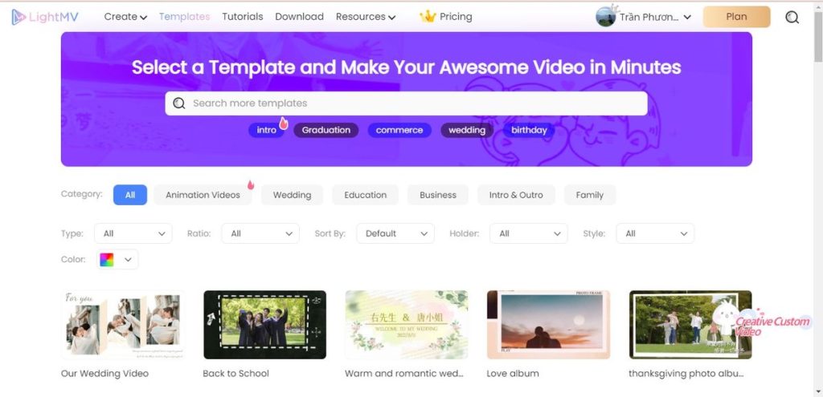Open the thanksgiving photo album thumbnail
Screen dimensions: 823x397
(x=690, y=325)
